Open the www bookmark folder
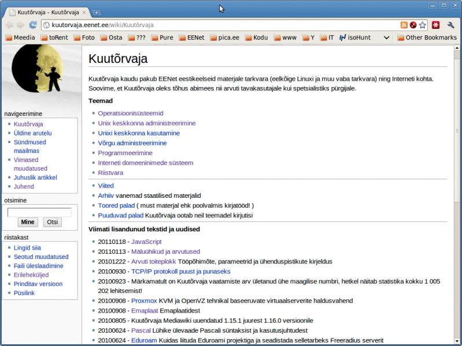Image resolution: width=462 pixels, height=346 pixels. (x=285, y=37)
